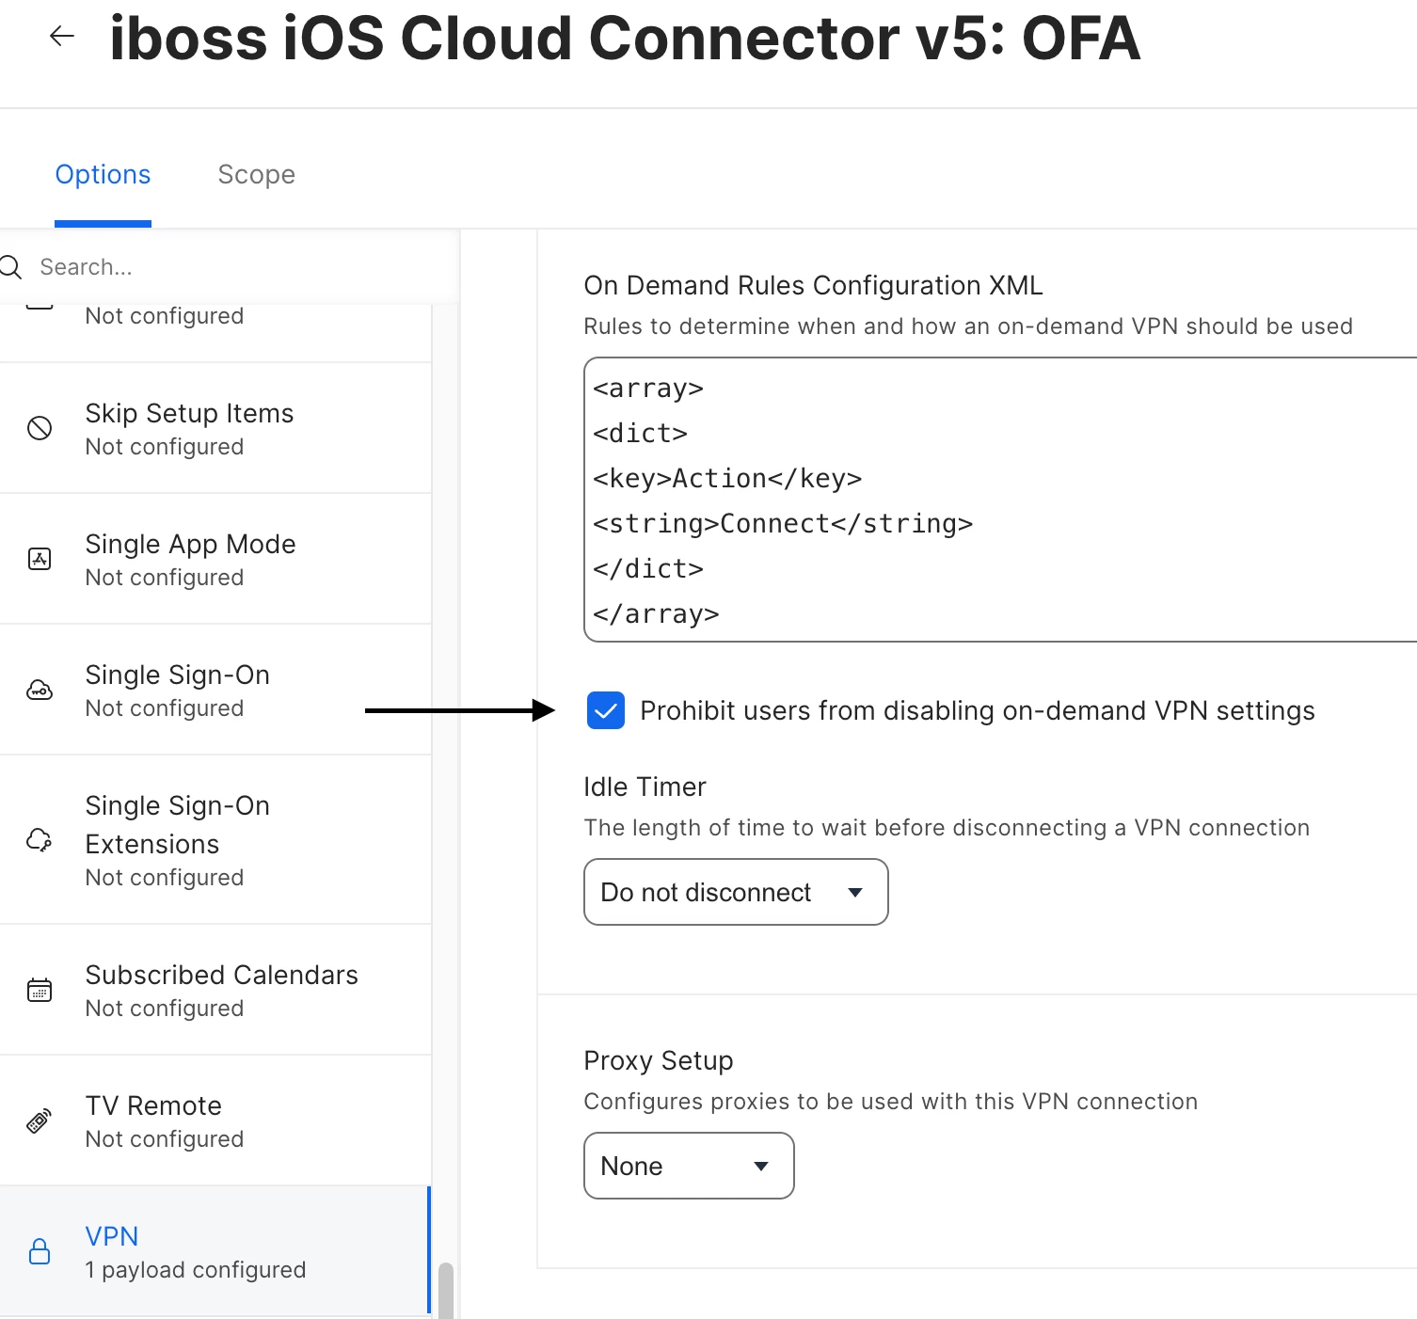The image size is (1417, 1319).
Task: Click the TV Remote icon
Action: (40, 1120)
